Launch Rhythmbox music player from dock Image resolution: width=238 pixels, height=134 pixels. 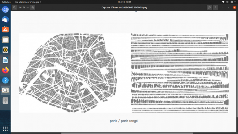(x=5, y=50)
